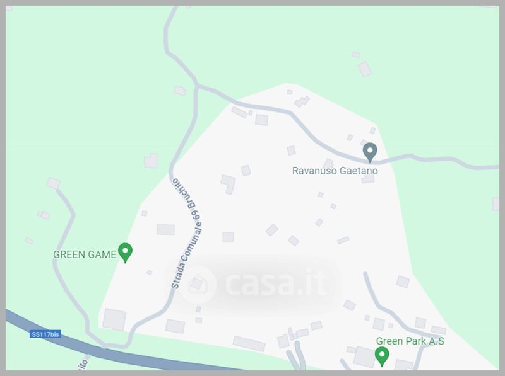Click the road junction north of Bruchito road

[x=196, y=85]
